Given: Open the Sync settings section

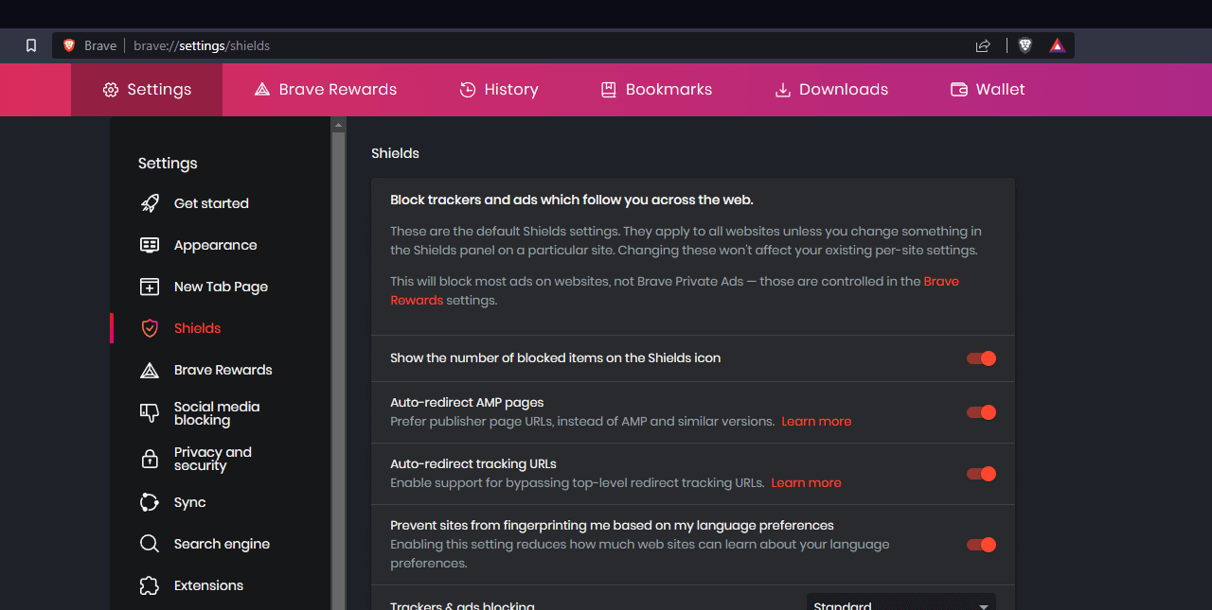Looking at the screenshot, I should pos(189,502).
